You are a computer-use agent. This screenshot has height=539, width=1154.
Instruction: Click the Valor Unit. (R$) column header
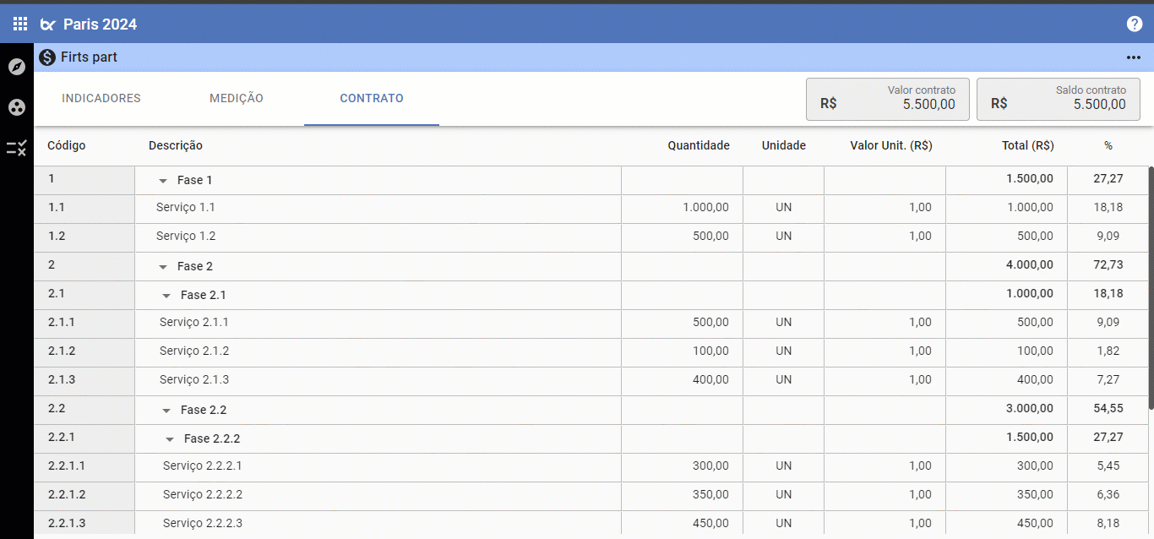click(891, 145)
